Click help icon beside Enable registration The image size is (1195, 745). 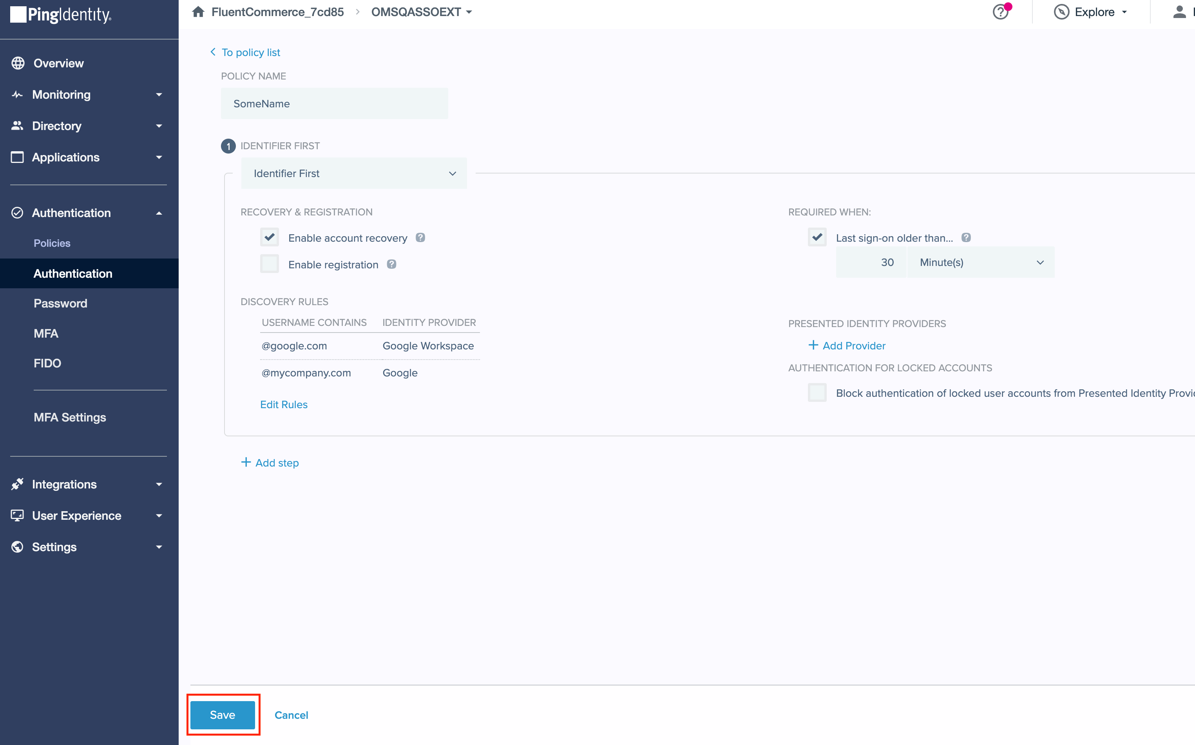click(x=391, y=264)
